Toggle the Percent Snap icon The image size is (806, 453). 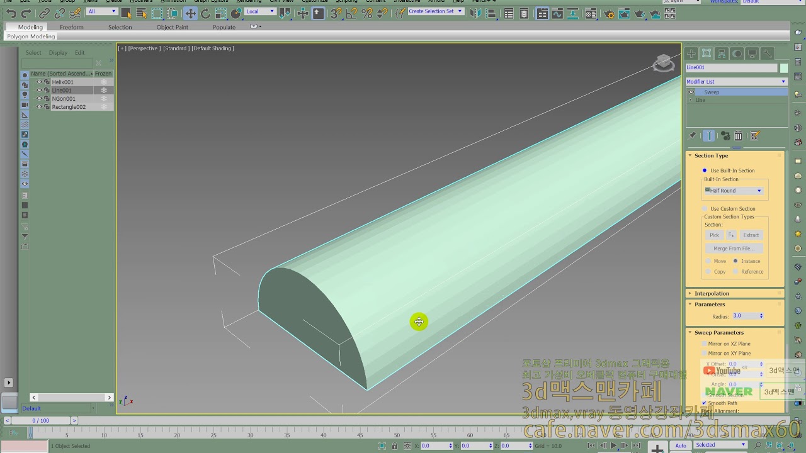click(366, 13)
